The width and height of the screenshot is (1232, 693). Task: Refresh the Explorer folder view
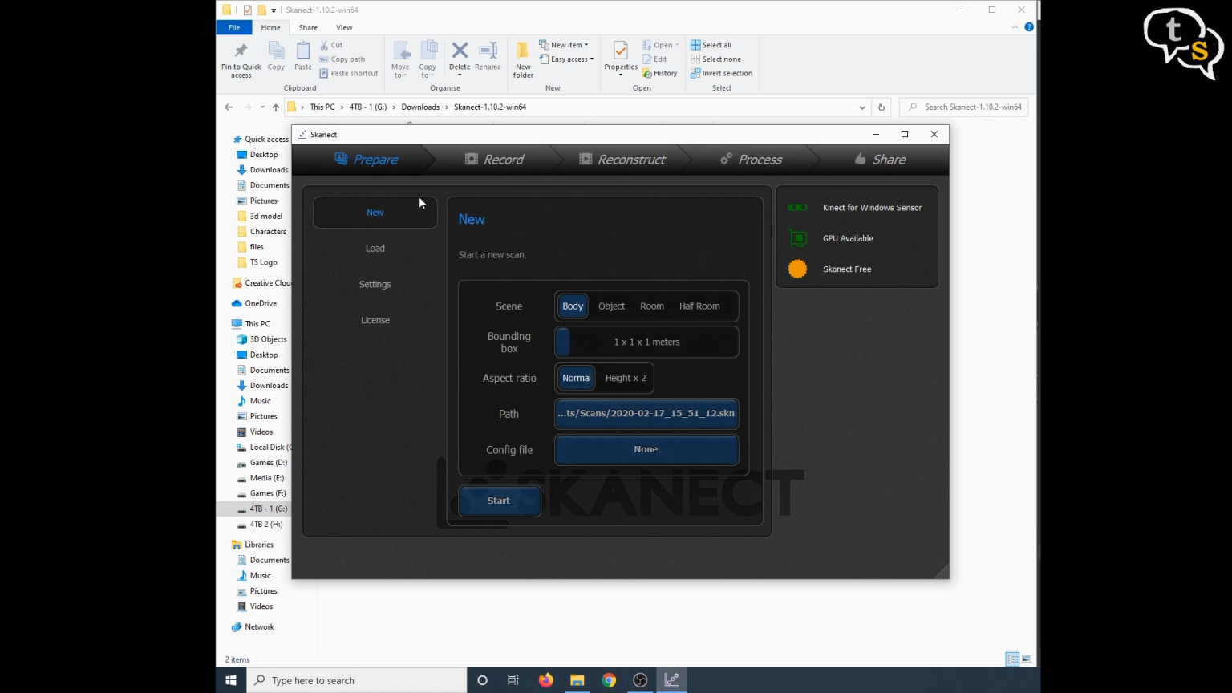(881, 107)
